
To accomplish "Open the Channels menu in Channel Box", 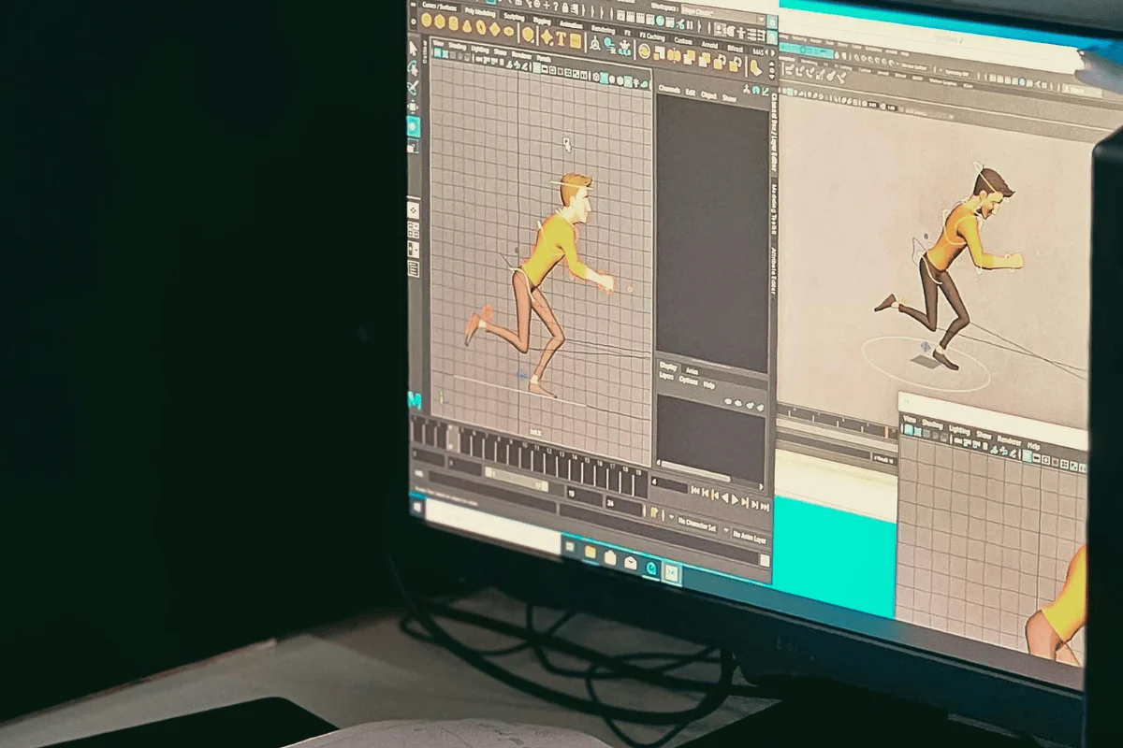I will click(669, 90).
